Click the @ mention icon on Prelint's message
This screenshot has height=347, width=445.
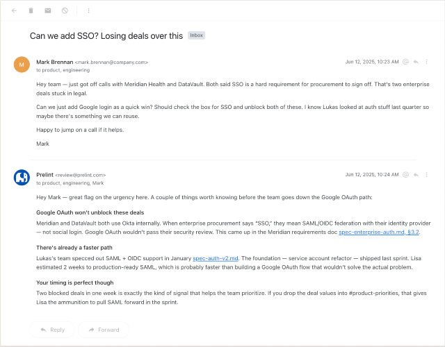click(x=405, y=175)
